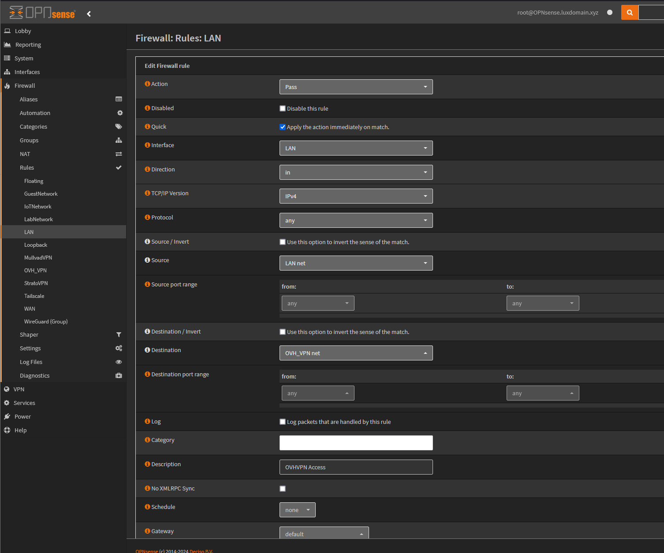Click the Automation gear icon
The height and width of the screenshot is (553, 664).
pyautogui.click(x=119, y=113)
